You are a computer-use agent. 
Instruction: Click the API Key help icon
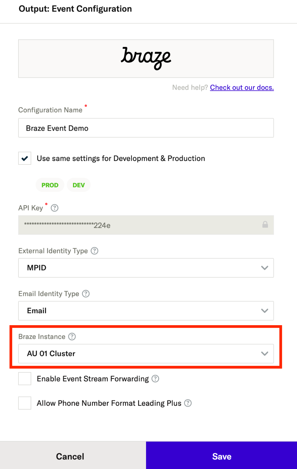[x=54, y=208]
